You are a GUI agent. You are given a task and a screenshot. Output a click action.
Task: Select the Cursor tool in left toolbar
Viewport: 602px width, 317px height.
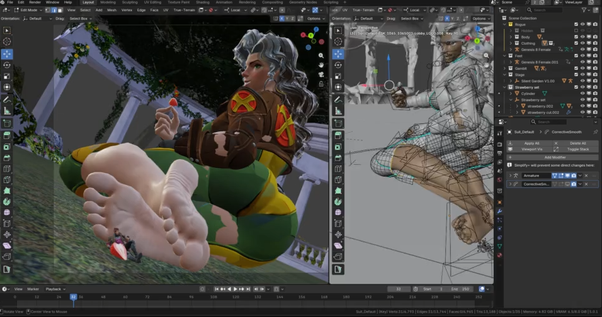click(7, 42)
